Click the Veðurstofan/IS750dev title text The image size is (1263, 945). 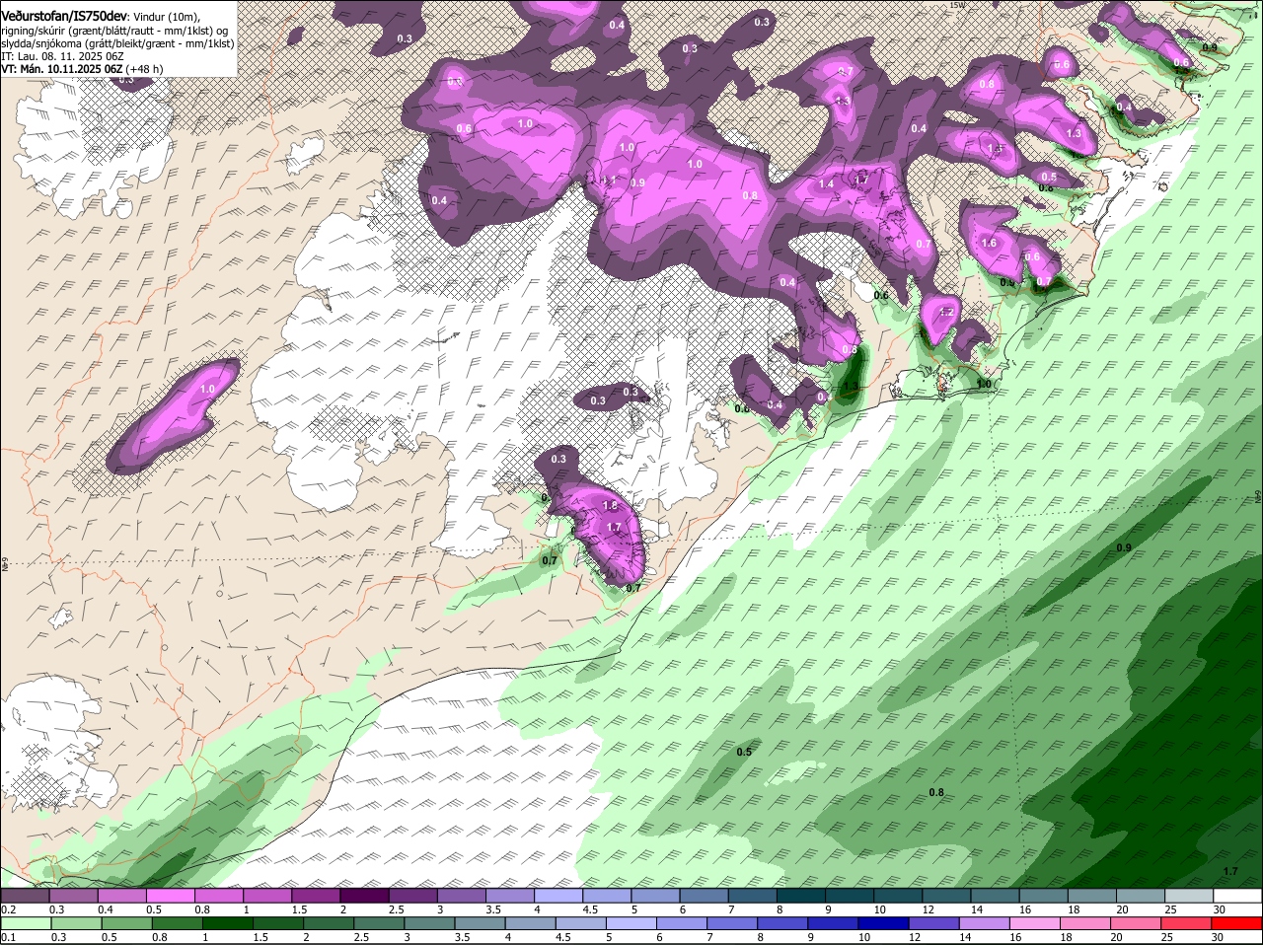click(x=63, y=17)
